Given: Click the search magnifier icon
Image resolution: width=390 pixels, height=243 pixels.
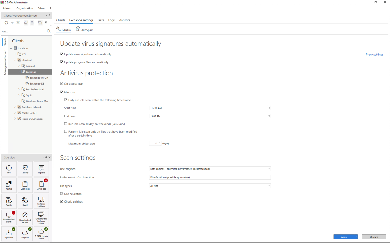Looking at the screenshot, I should click(x=49, y=31).
